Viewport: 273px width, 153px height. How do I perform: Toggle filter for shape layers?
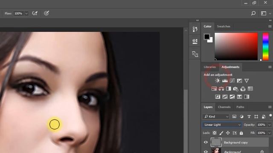[256, 116]
